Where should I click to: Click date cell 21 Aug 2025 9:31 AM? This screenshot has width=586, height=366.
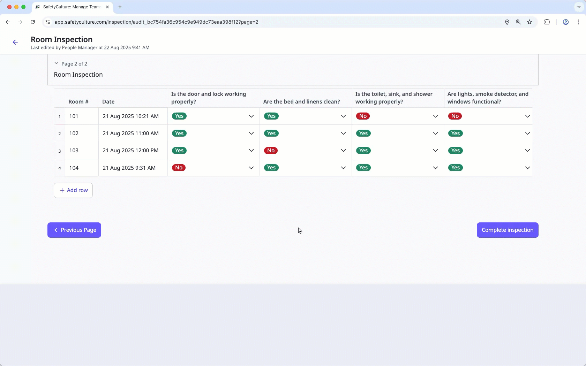pos(133,168)
